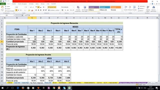Click Insertar cells button
The image size is (160, 90).
click(126, 8)
